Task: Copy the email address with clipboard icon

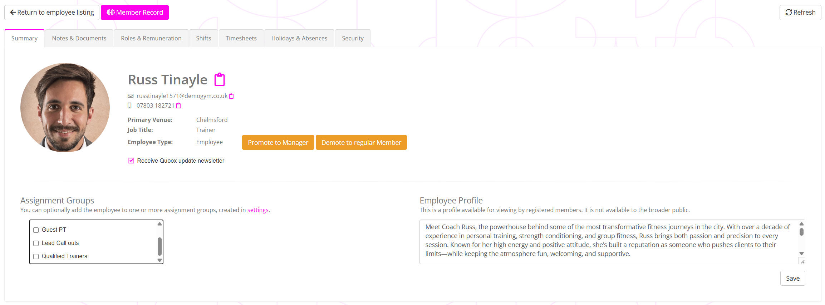Action: click(231, 96)
